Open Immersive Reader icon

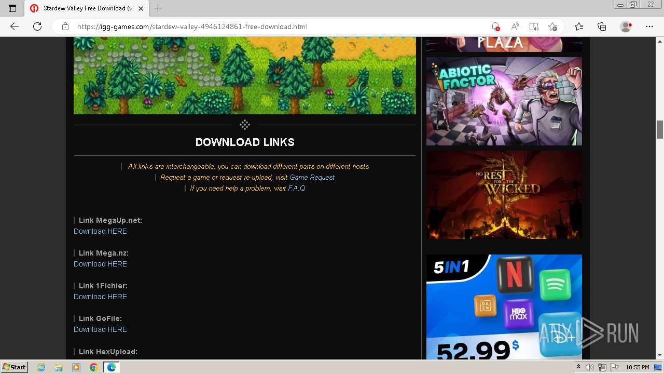pos(534,26)
